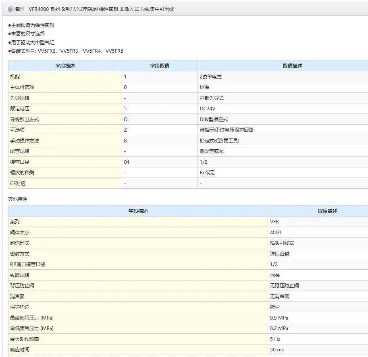Select the 接管口径 field cell
The image size is (368, 357).
(65, 162)
